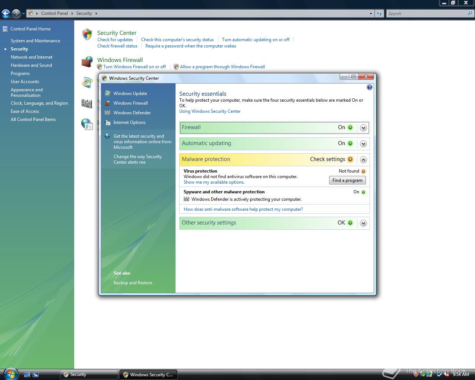
Task: Click the Control Panel Home link
Action: pyautogui.click(x=30, y=29)
